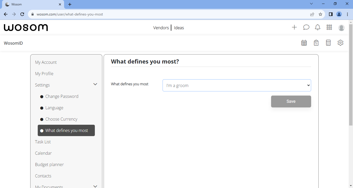353x188 pixels.
Task: Open the plus icon to add new item
Action: click(x=294, y=27)
